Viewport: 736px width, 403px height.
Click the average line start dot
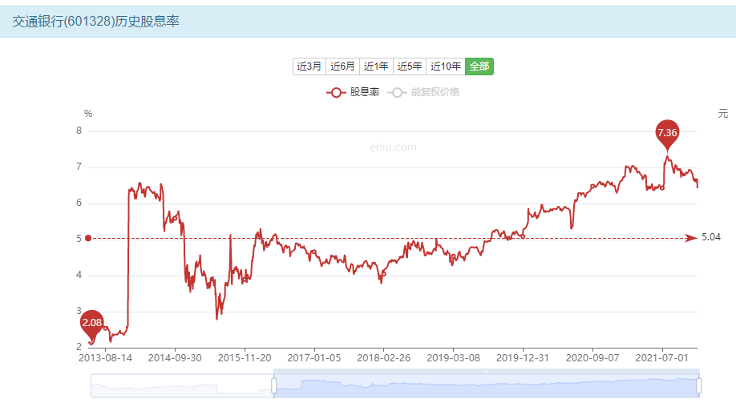tap(88, 238)
